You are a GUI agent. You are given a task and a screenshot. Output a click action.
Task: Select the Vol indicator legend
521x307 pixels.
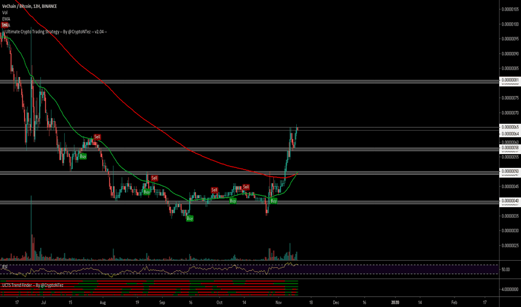[4, 13]
